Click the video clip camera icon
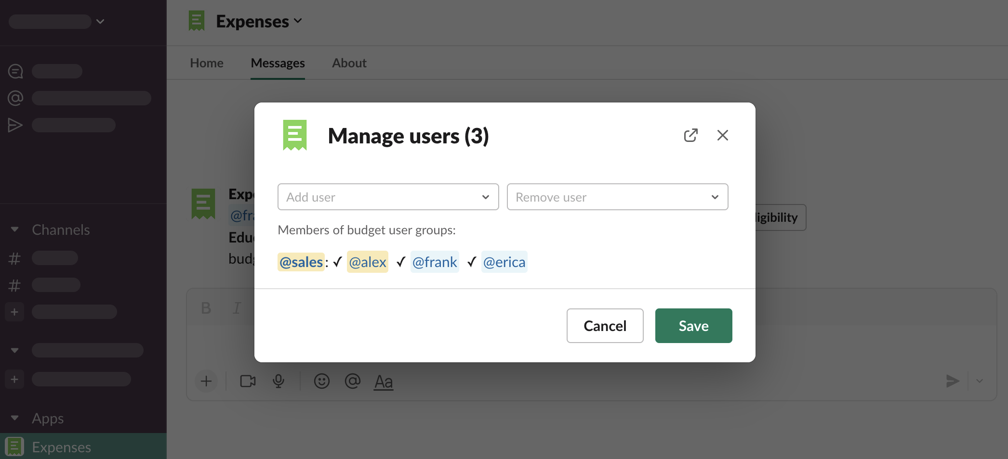 tap(248, 381)
